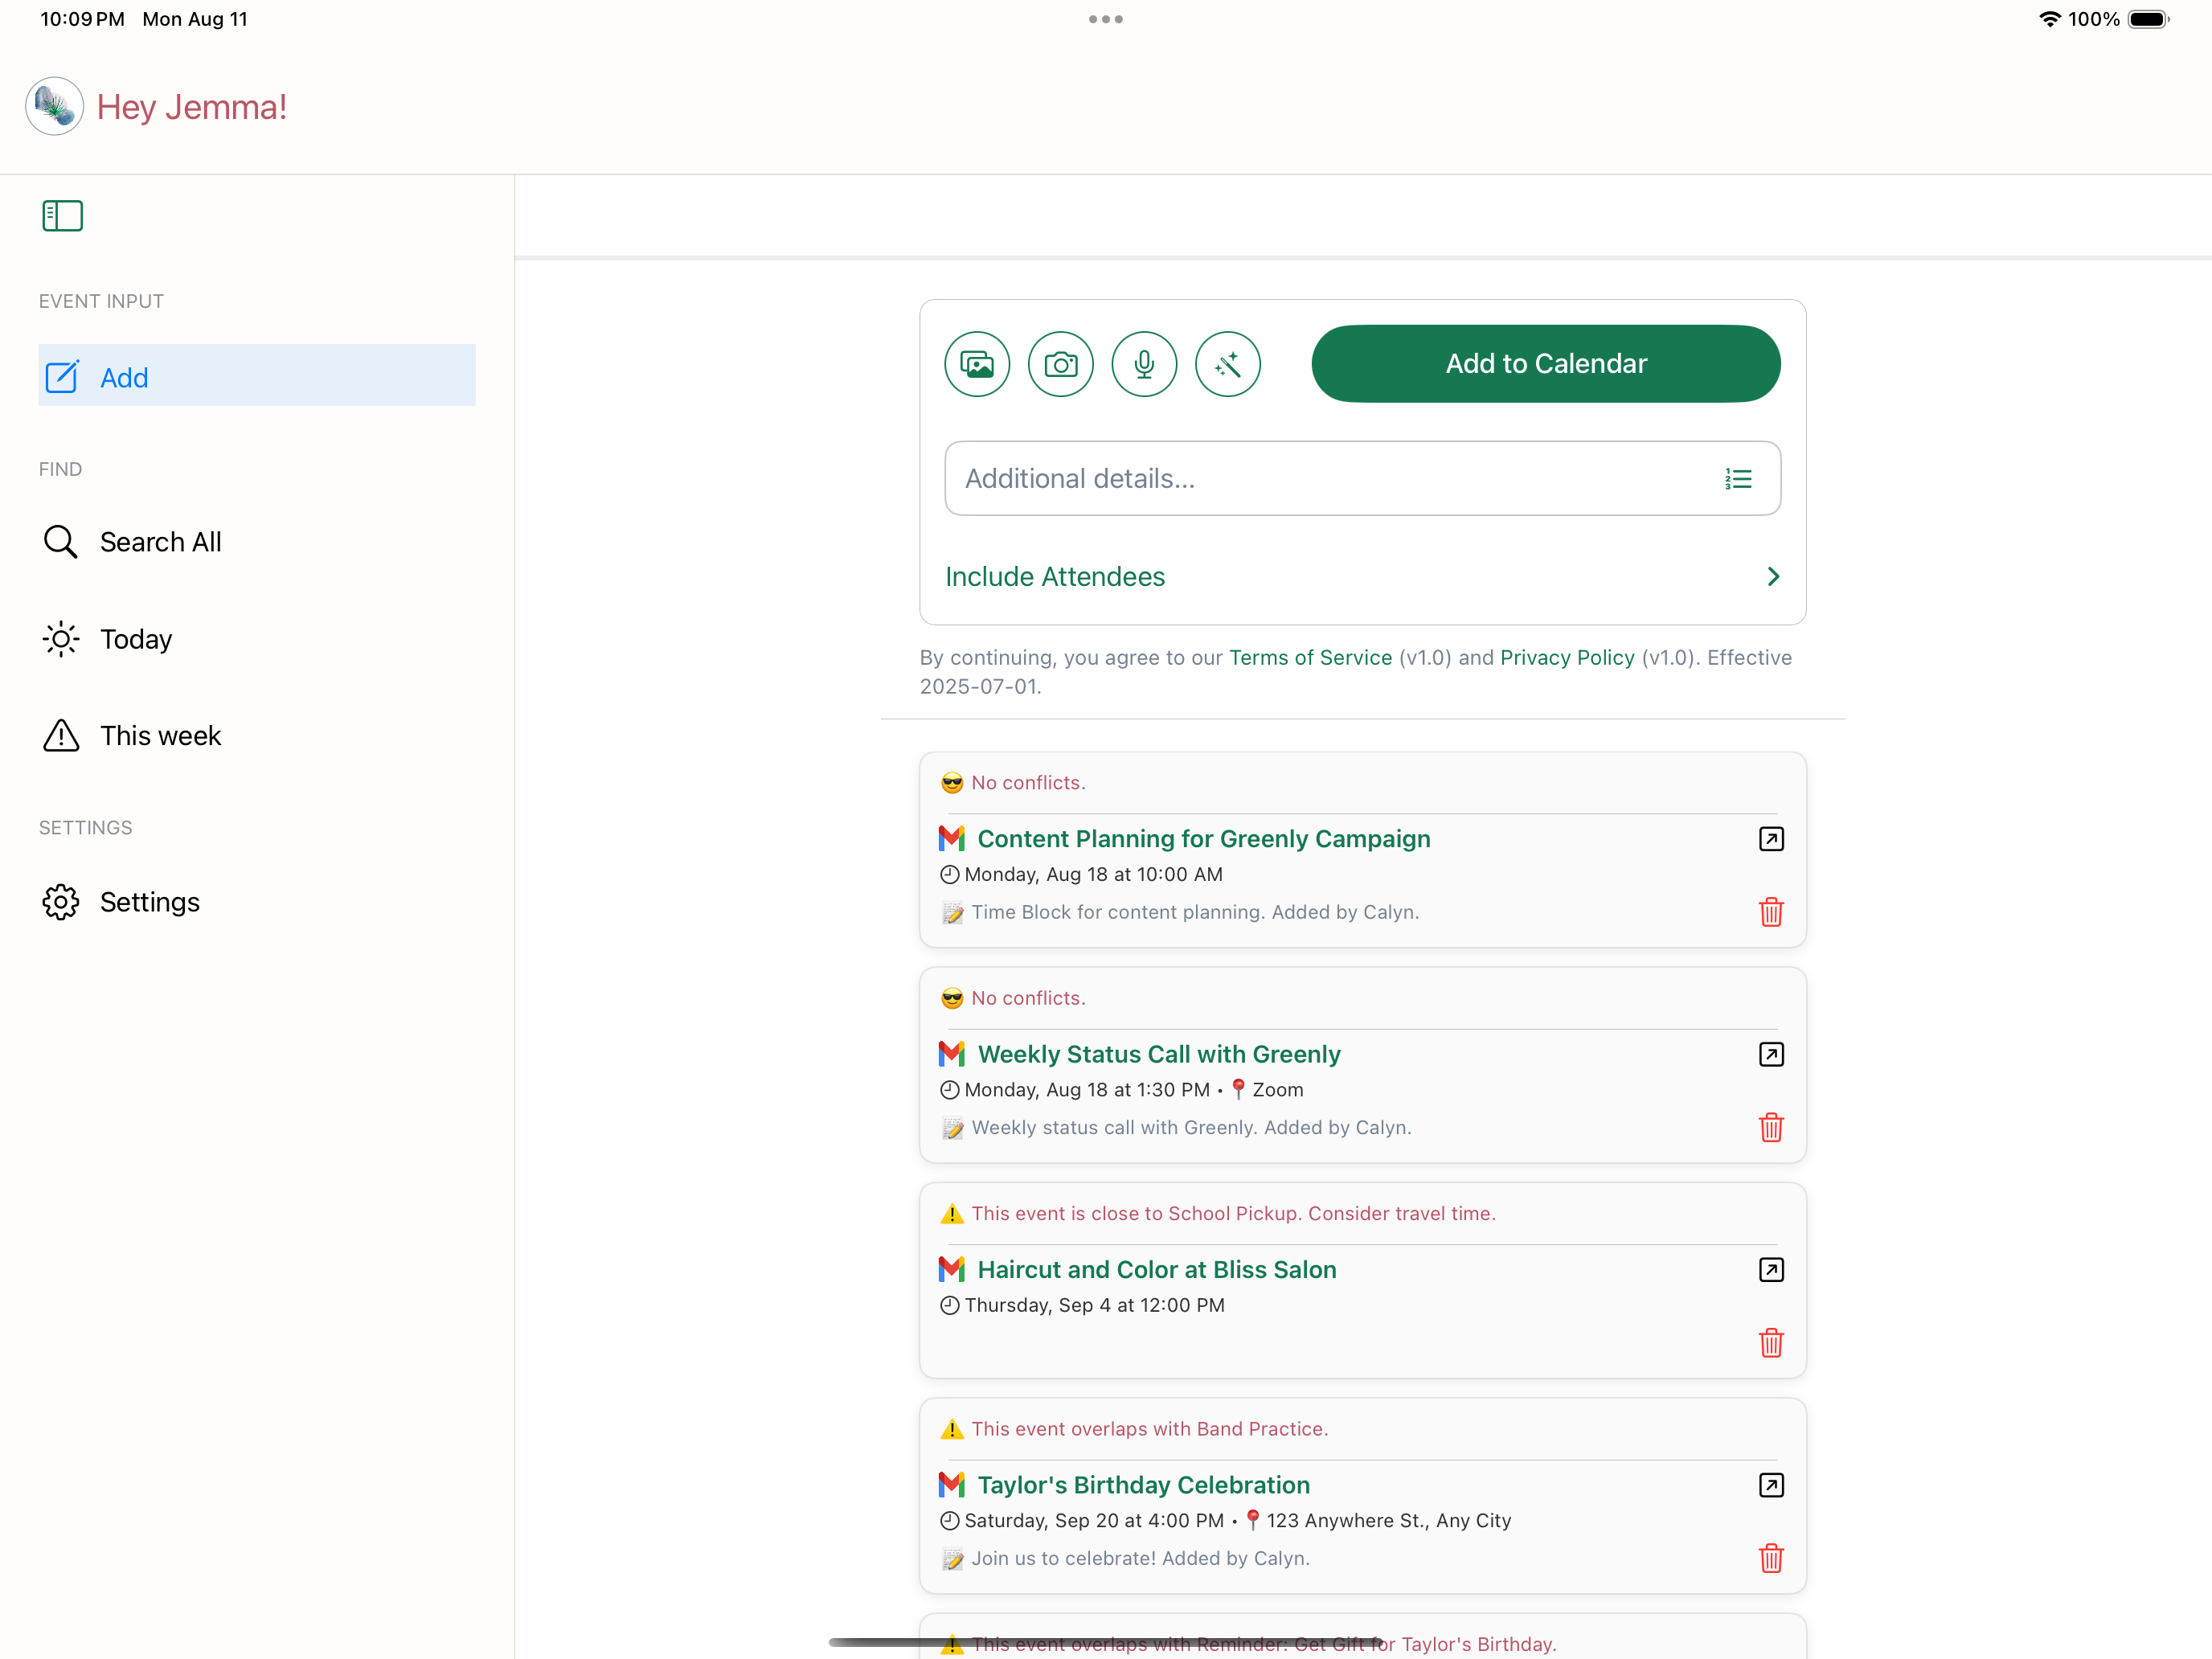Open the camera capture icon

tap(1061, 364)
